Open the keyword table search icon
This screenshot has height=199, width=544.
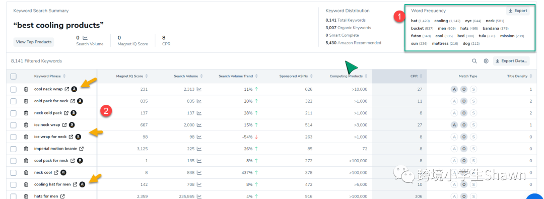tap(474, 61)
